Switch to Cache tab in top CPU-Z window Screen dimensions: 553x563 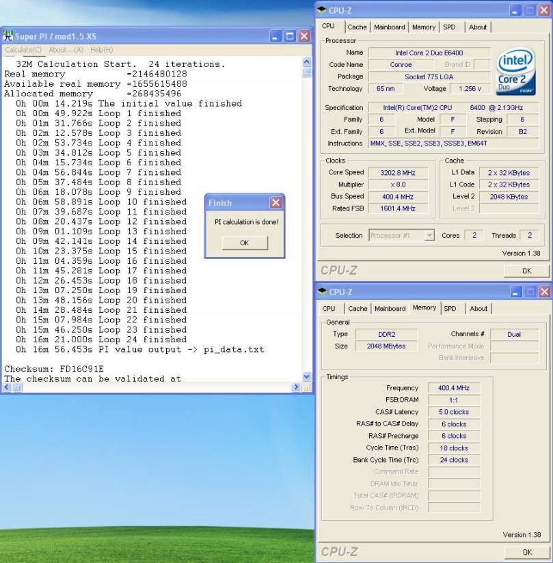[x=358, y=27]
